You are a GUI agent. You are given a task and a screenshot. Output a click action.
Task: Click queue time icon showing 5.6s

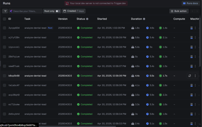[x=133, y=37]
